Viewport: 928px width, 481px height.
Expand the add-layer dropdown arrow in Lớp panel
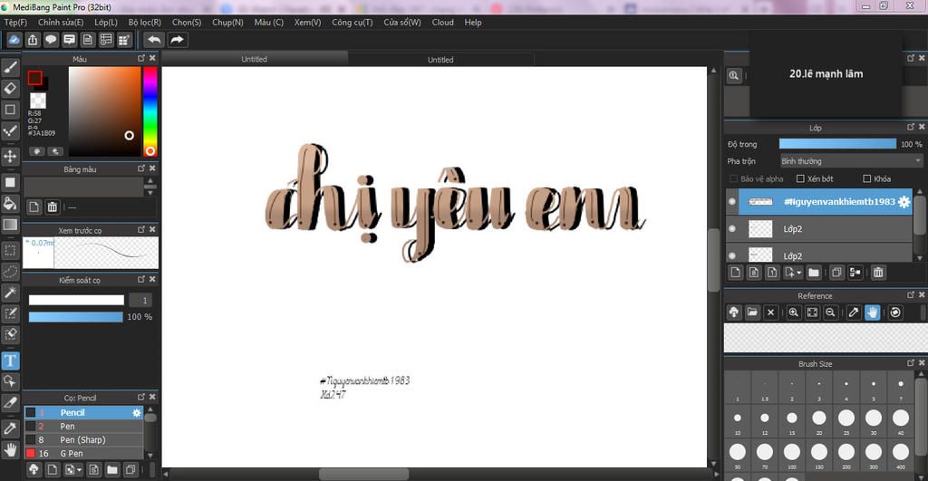799,273
